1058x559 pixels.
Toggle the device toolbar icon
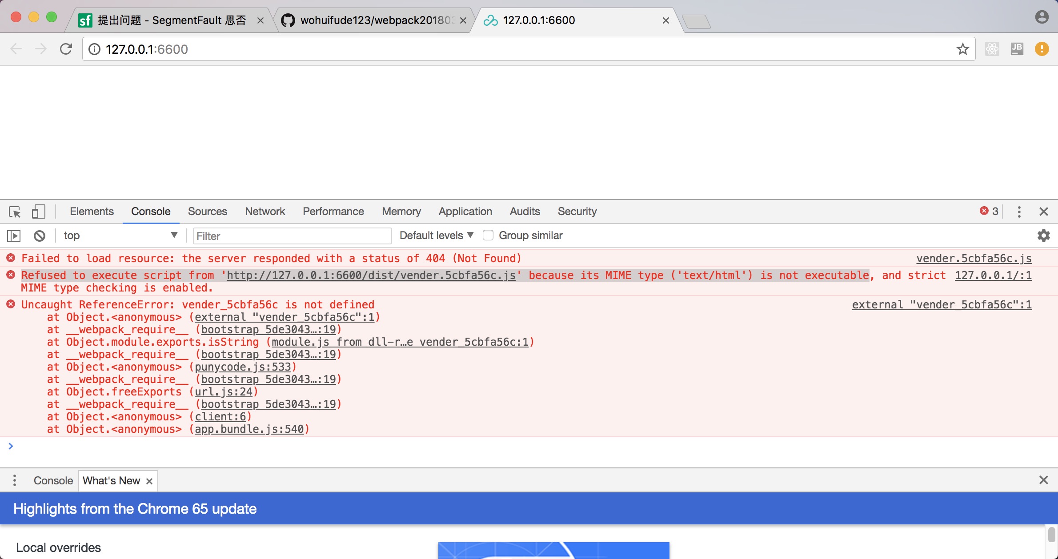pos(38,212)
